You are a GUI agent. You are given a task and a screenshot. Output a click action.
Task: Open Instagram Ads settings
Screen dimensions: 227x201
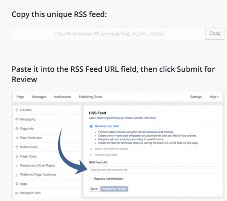47,193
